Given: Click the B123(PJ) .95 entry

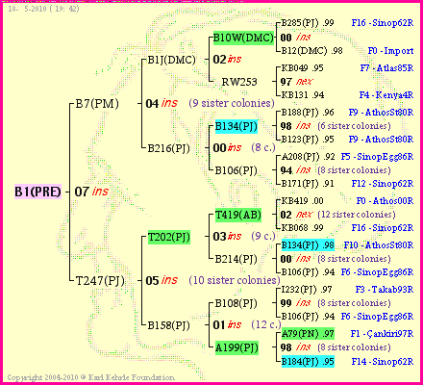Looking at the screenshot, I should [308, 140].
